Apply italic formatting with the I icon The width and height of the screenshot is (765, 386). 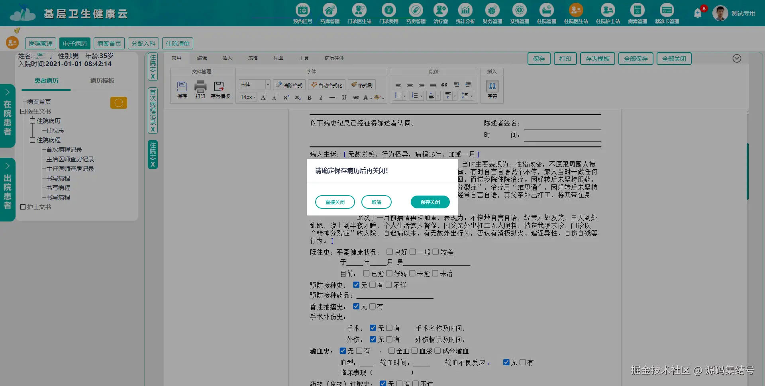pyautogui.click(x=321, y=98)
